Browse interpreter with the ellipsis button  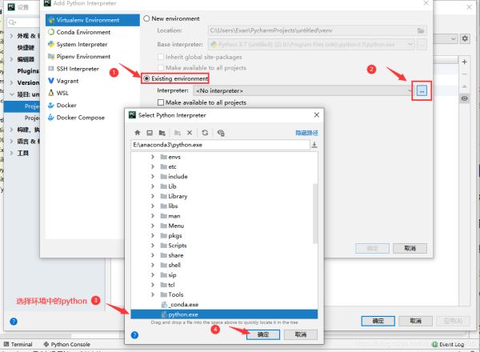tap(422, 91)
